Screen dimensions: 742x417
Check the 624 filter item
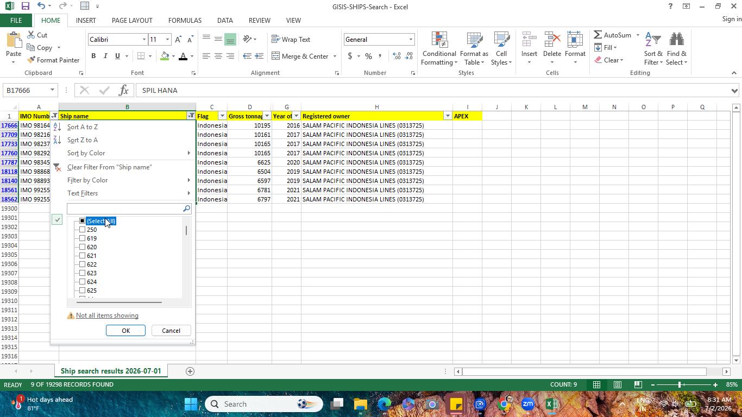(82, 282)
